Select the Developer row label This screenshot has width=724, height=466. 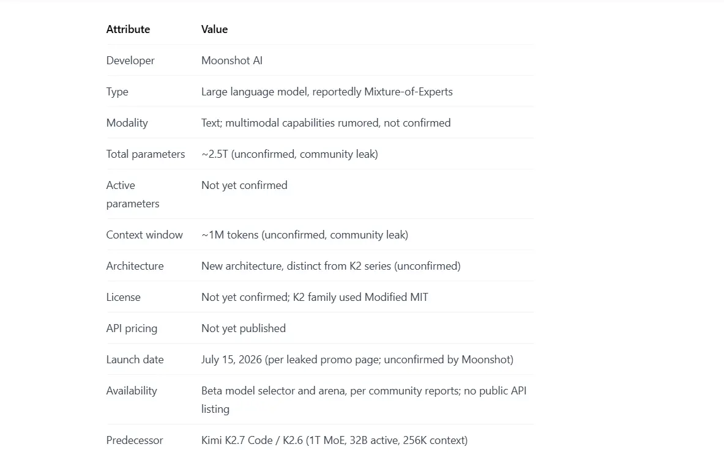coord(130,61)
